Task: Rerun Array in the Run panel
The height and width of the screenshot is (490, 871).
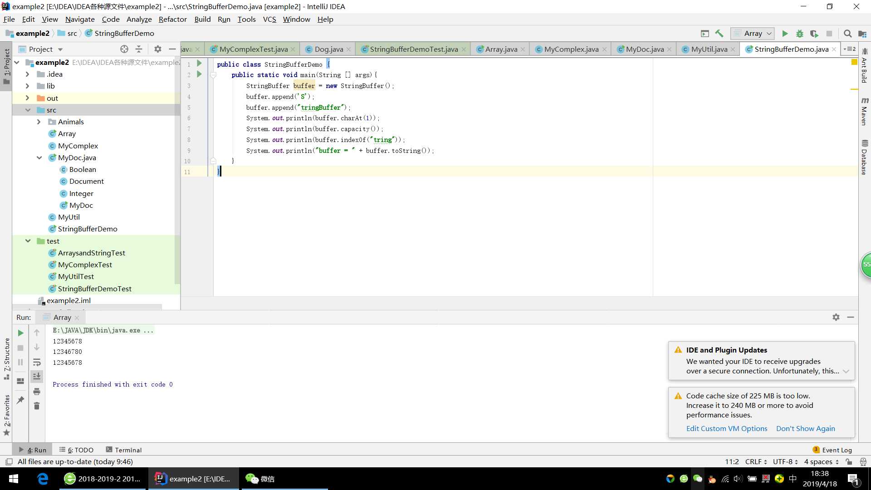Action: [x=20, y=333]
